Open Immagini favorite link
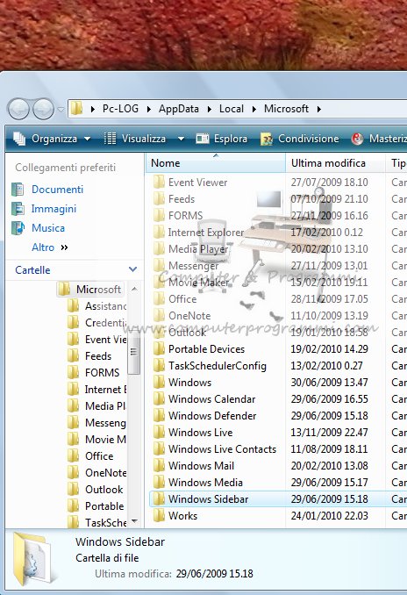407x595 pixels. (54, 209)
